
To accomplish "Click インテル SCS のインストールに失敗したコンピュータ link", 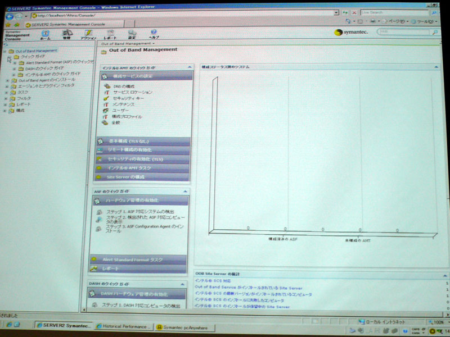I will pyautogui.click(x=239, y=300).
